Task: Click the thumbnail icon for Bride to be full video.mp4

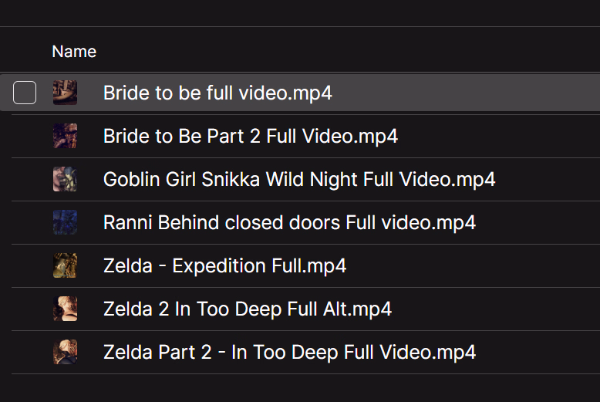Action: point(65,93)
